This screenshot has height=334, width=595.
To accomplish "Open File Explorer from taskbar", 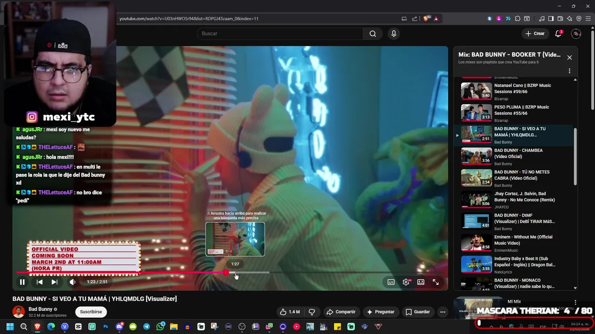I will click(x=174, y=327).
